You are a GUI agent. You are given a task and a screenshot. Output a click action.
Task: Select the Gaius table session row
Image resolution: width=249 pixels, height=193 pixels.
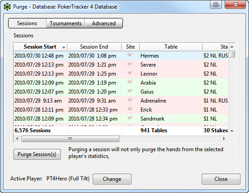coord(121,92)
